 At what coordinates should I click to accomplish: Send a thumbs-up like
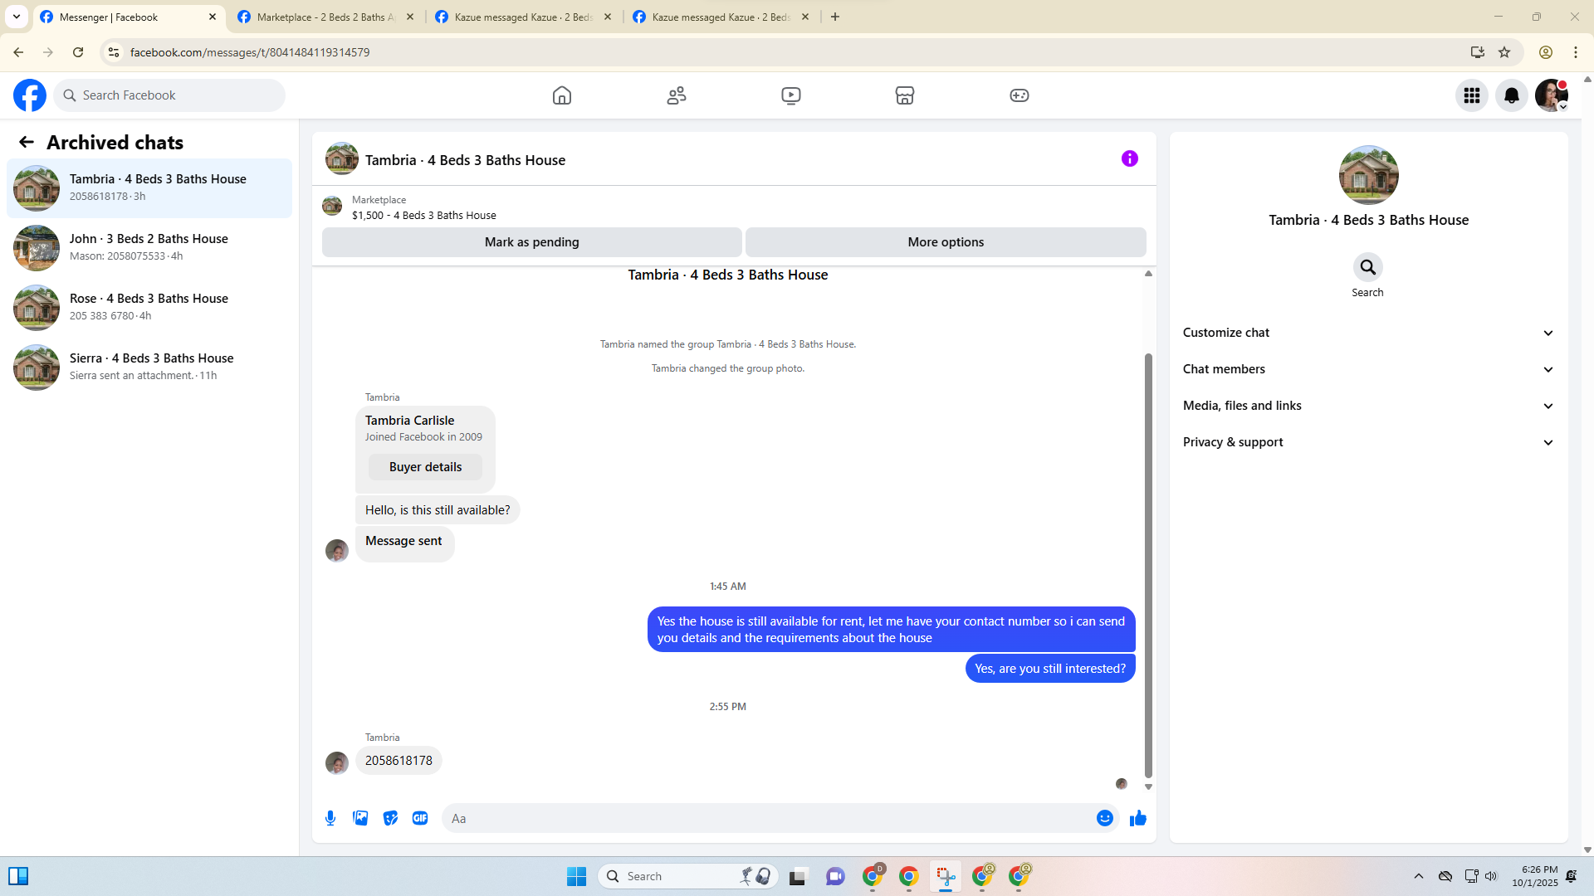pos(1138,818)
